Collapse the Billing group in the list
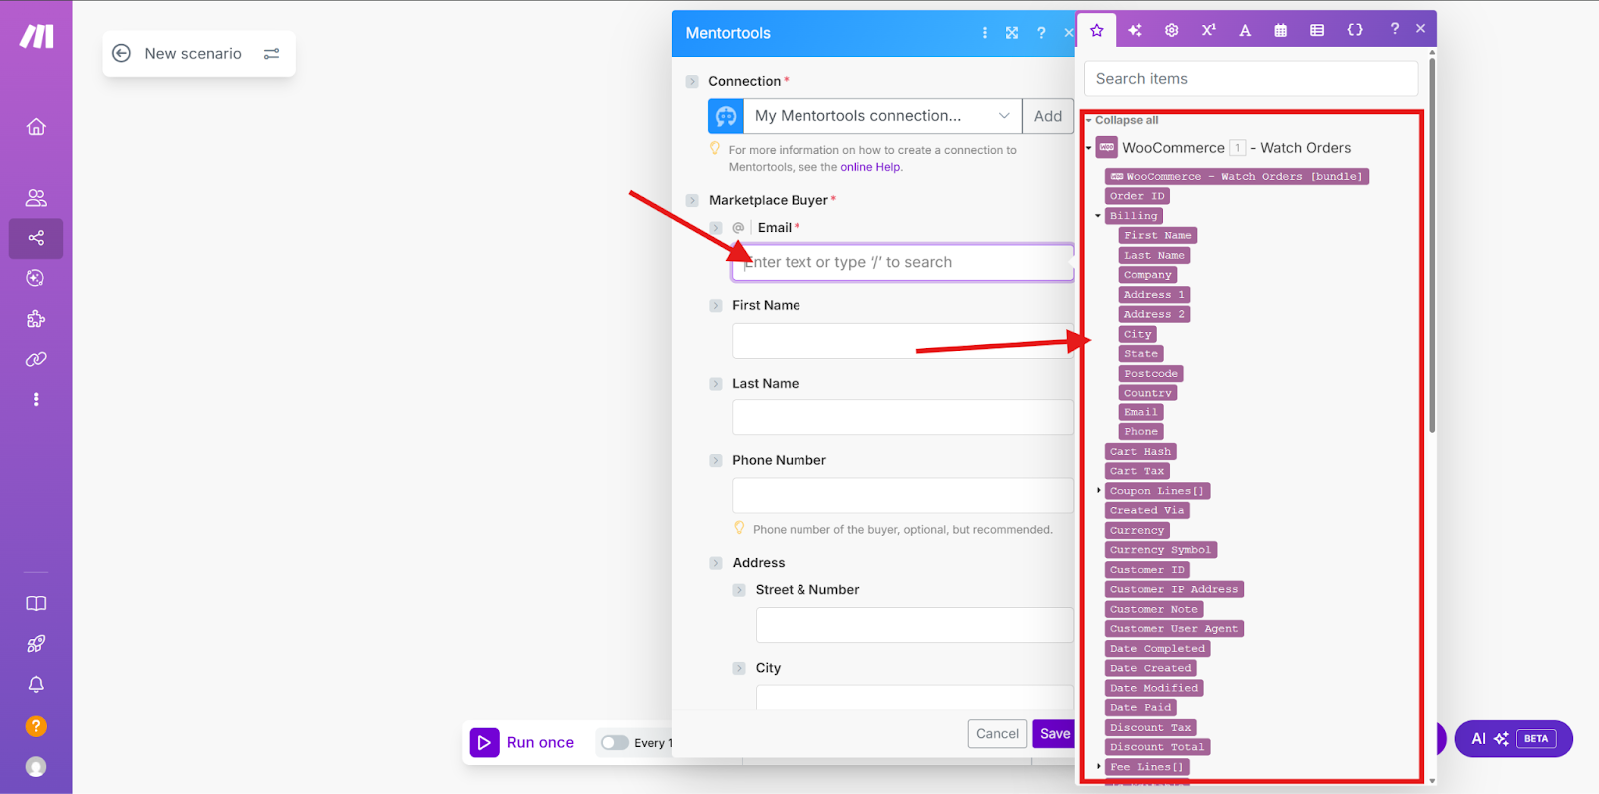This screenshot has width=1599, height=794. pos(1098,216)
